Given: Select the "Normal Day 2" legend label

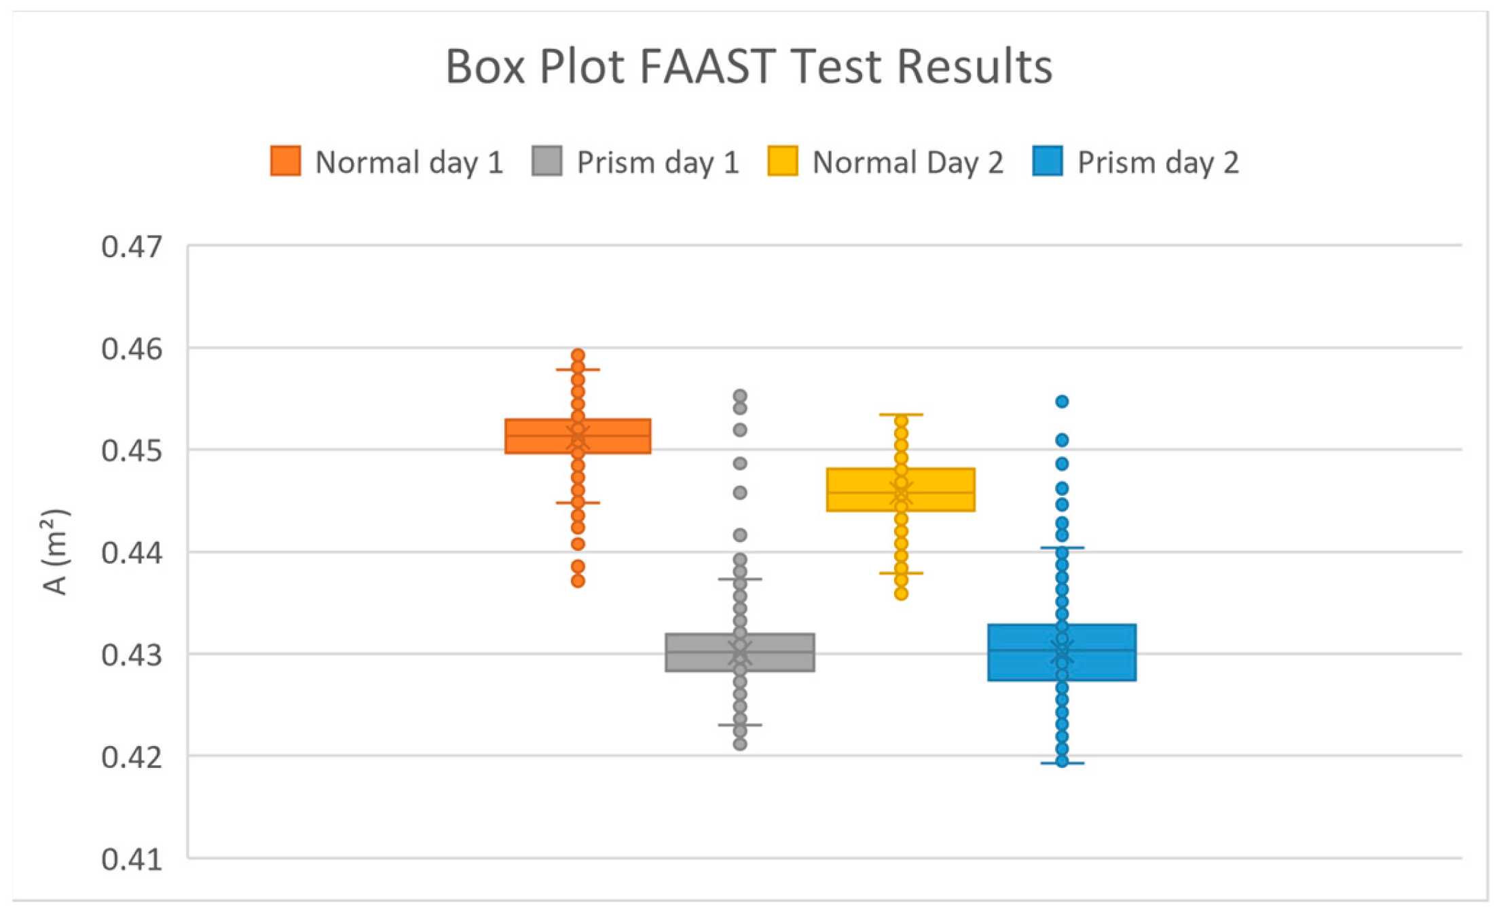Looking at the screenshot, I should pyautogui.click(x=908, y=163).
